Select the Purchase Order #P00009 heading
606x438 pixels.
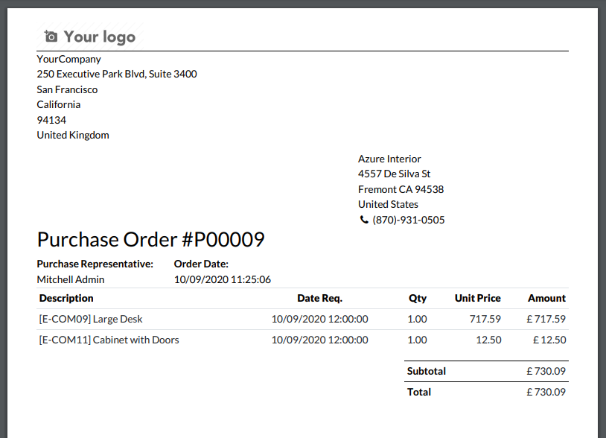pyautogui.click(x=150, y=240)
